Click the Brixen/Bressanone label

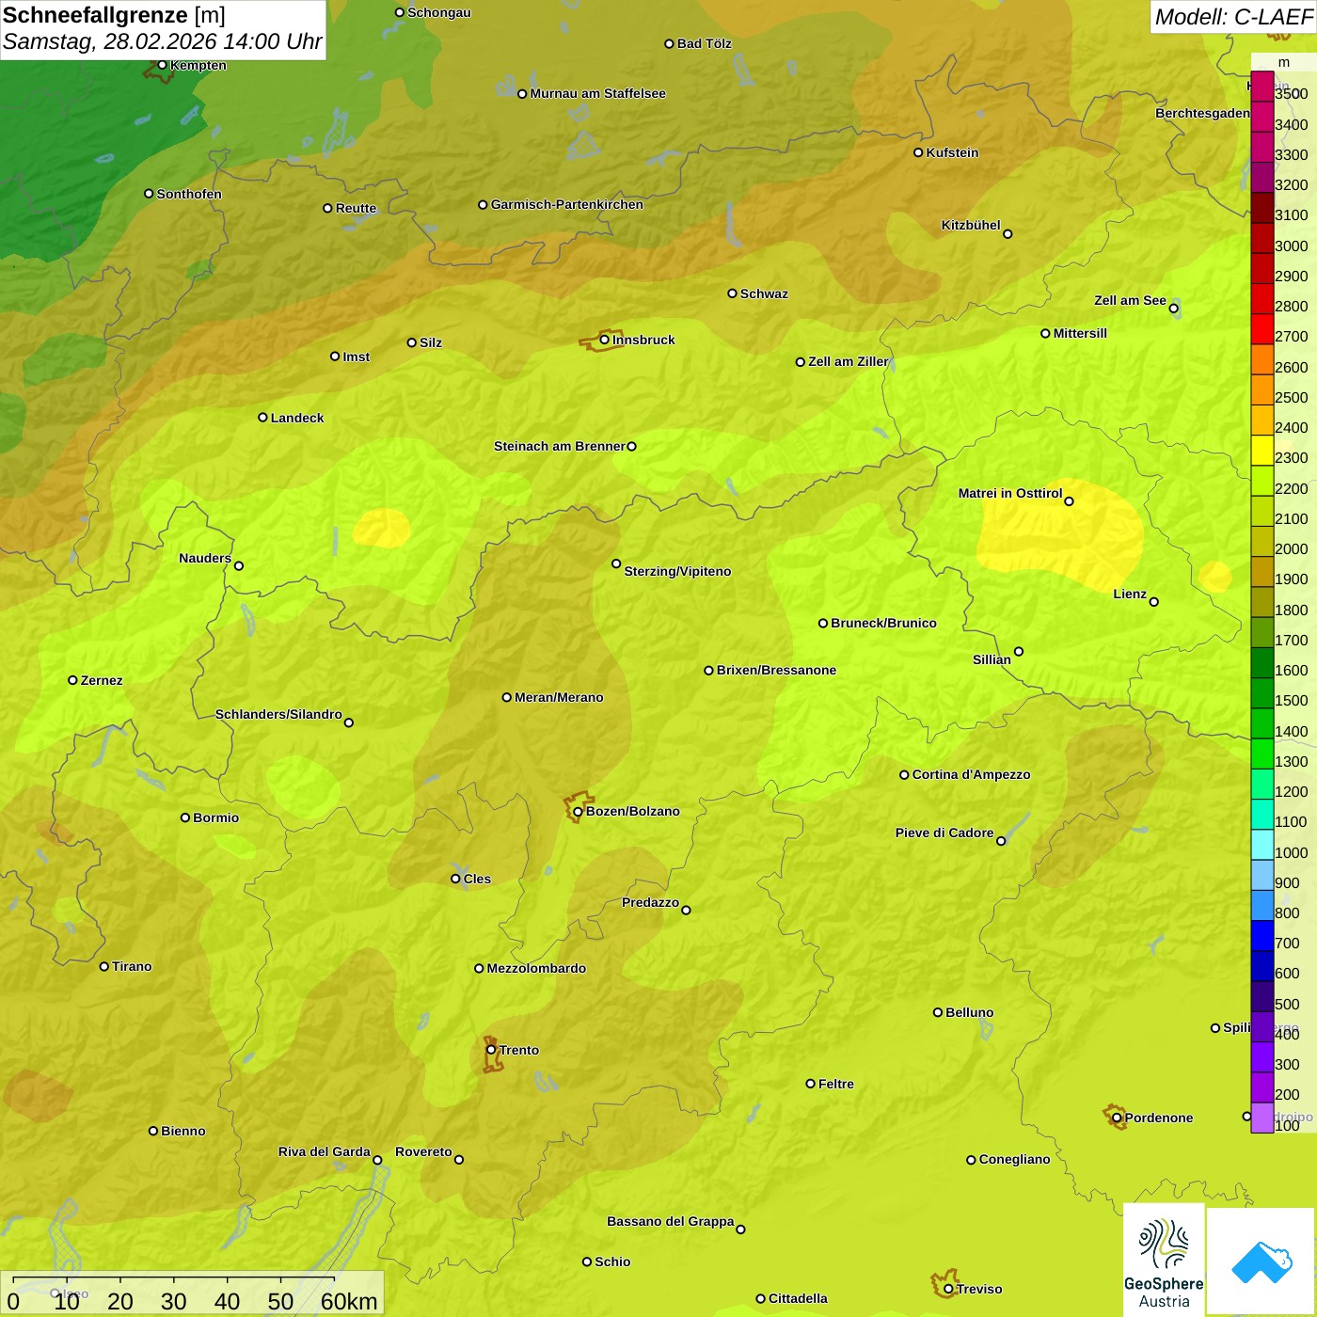776,670
